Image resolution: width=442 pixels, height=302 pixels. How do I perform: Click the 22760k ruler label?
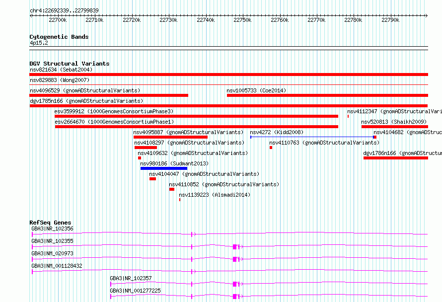point(280,20)
